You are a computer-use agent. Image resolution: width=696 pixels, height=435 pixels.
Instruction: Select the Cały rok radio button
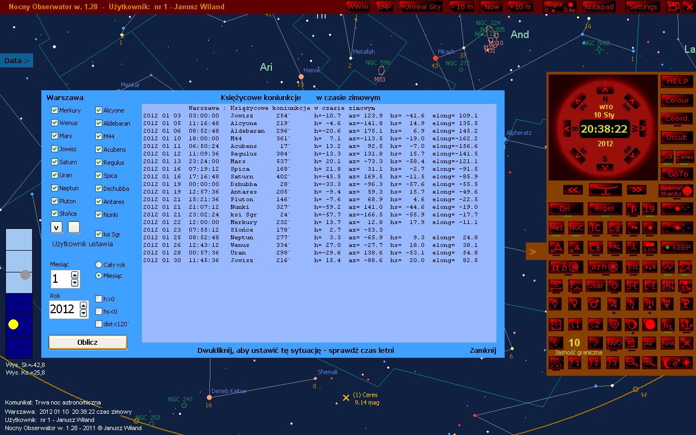pos(98,265)
